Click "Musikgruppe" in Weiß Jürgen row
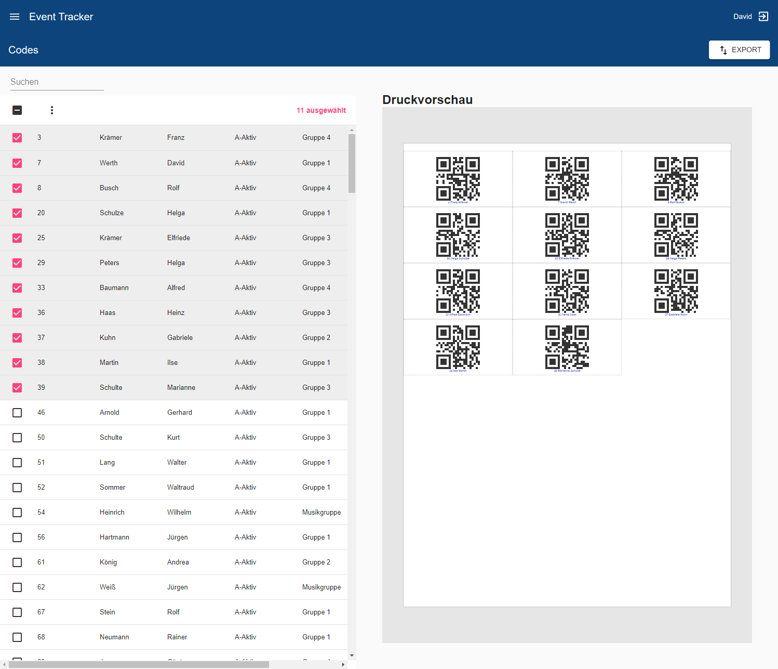Image resolution: width=778 pixels, height=669 pixels. pyautogui.click(x=321, y=587)
